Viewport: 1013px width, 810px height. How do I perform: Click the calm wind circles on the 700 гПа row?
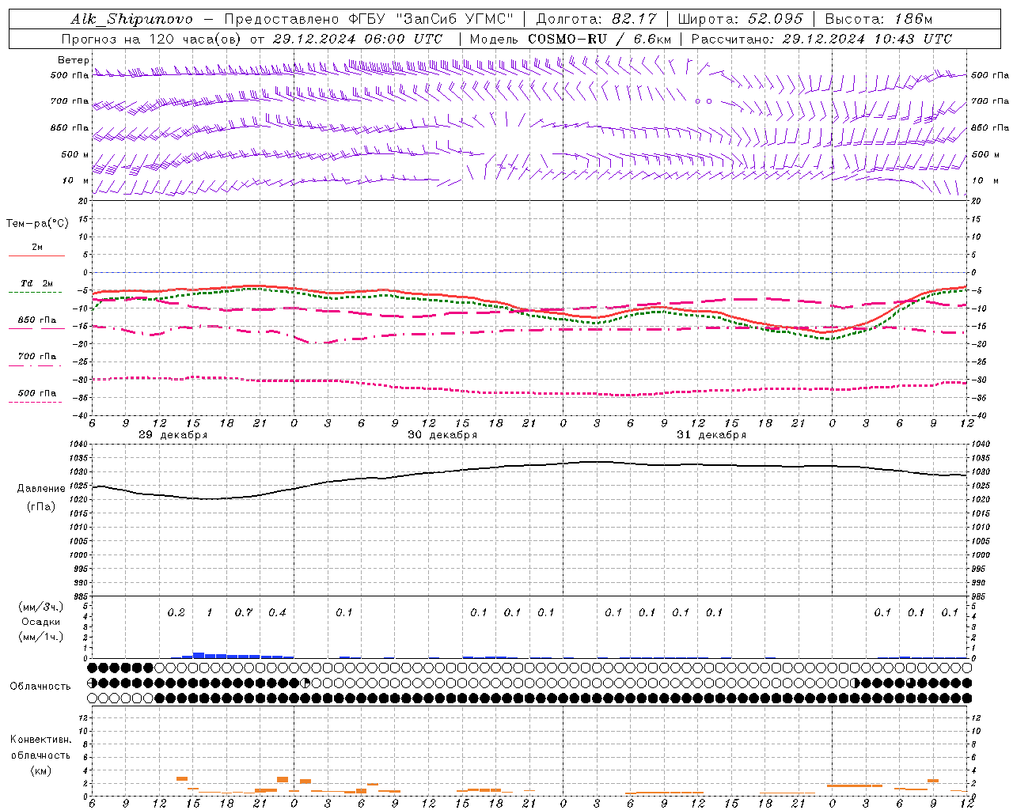click(704, 101)
